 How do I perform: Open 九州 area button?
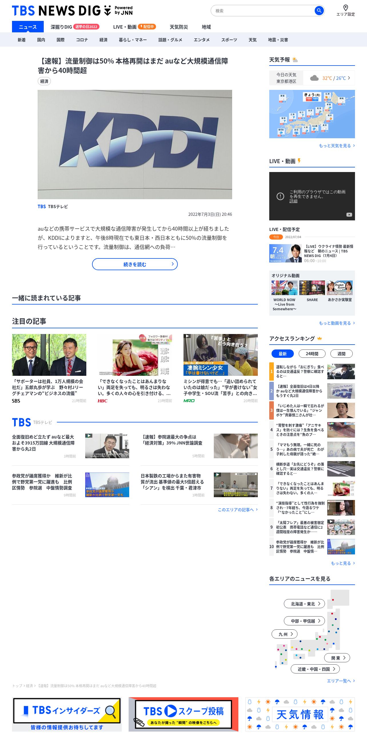[284, 634]
